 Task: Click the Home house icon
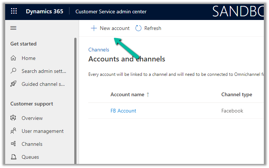(x=14, y=58)
